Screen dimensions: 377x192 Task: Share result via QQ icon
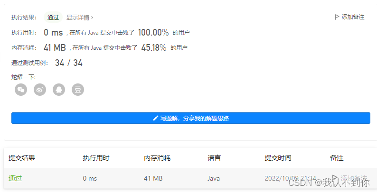59,90
